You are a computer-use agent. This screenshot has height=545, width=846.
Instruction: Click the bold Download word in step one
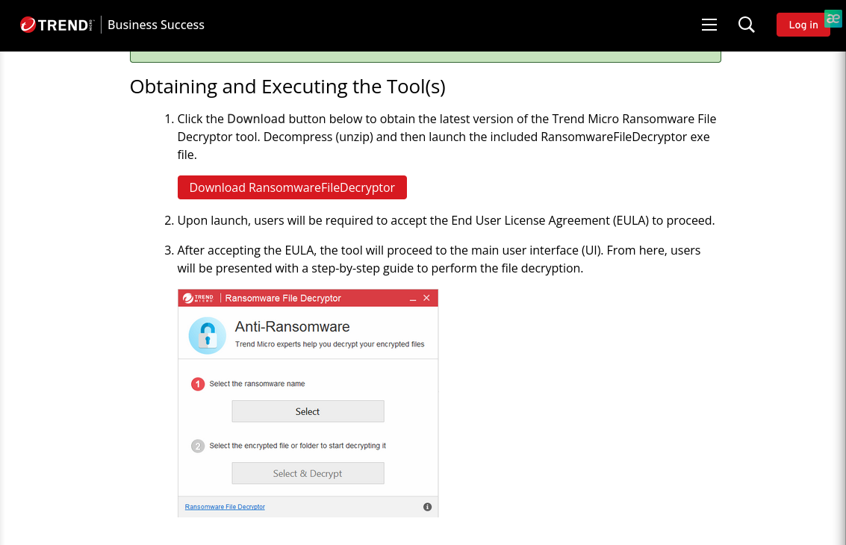[256, 119]
